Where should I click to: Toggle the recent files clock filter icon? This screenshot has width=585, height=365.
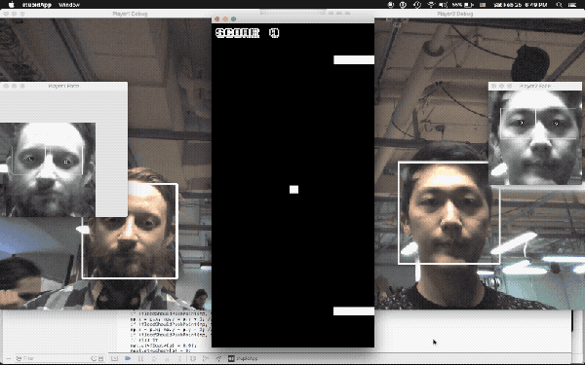pos(94,358)
